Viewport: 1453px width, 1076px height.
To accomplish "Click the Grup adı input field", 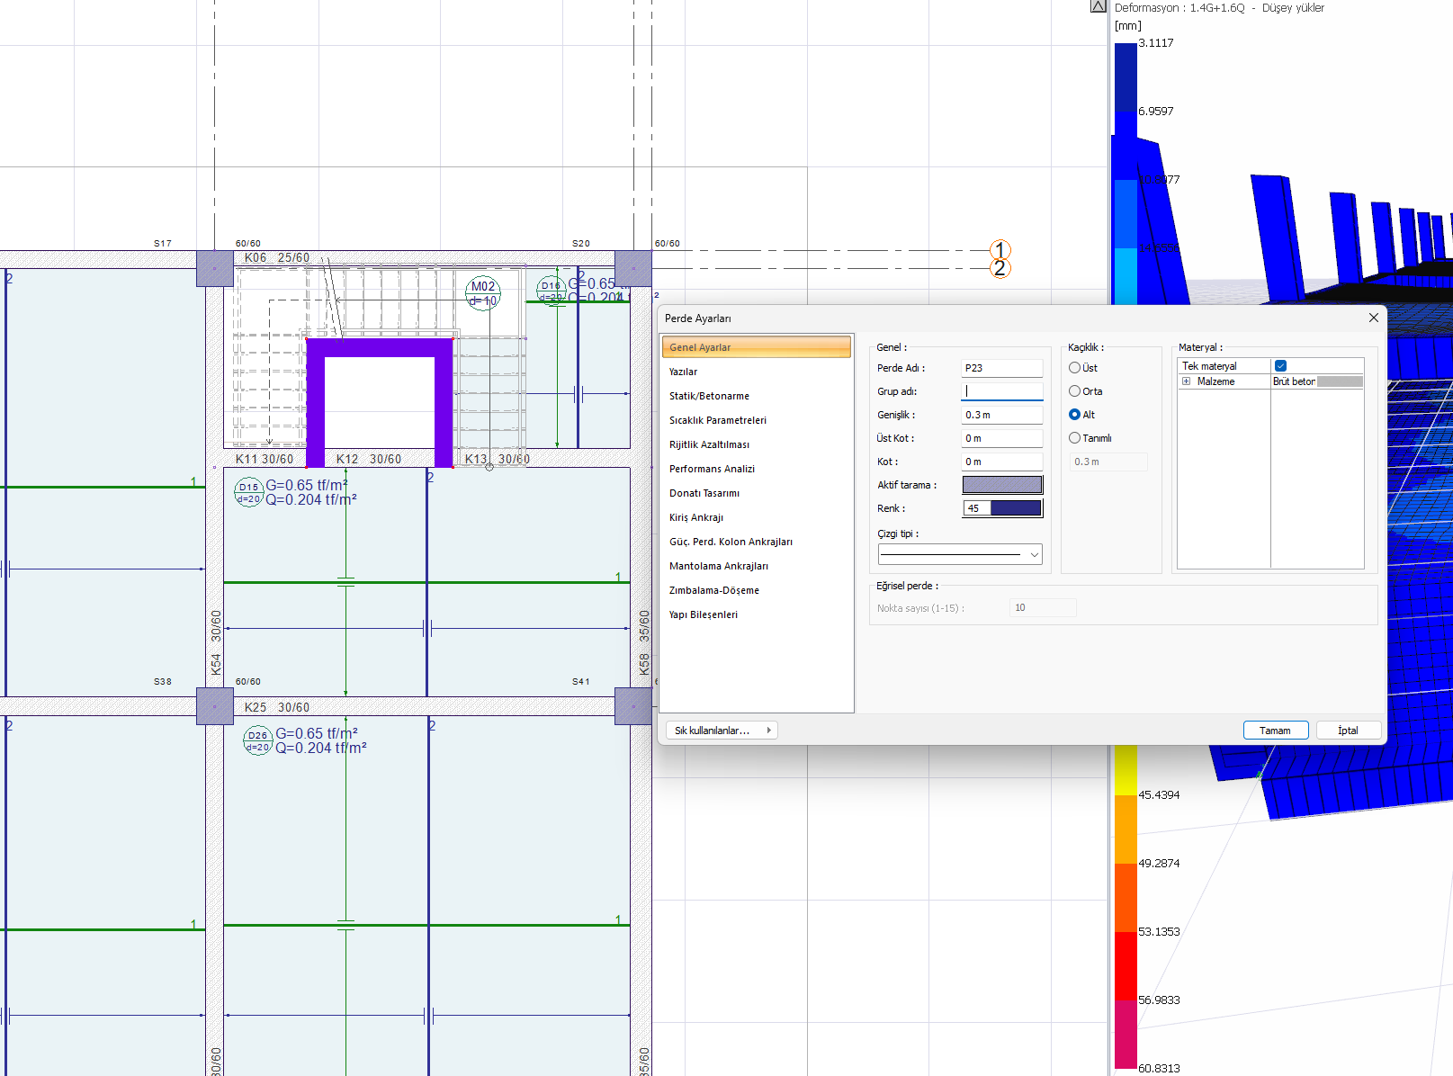I will click(1002, 391).
